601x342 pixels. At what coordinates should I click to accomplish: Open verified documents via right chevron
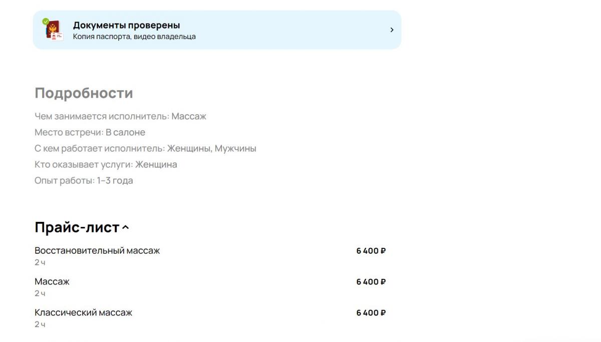coord(392,30)
